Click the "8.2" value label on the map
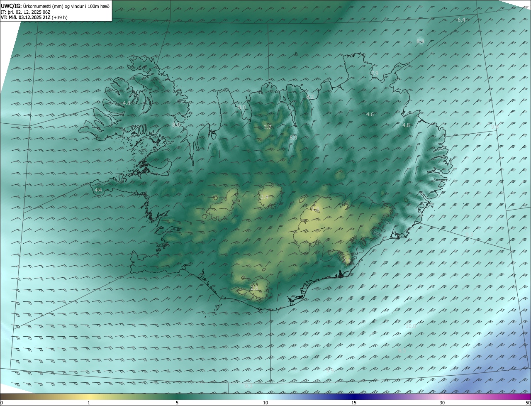The width and height of the screenshot is (531, 406). point(310,97)
